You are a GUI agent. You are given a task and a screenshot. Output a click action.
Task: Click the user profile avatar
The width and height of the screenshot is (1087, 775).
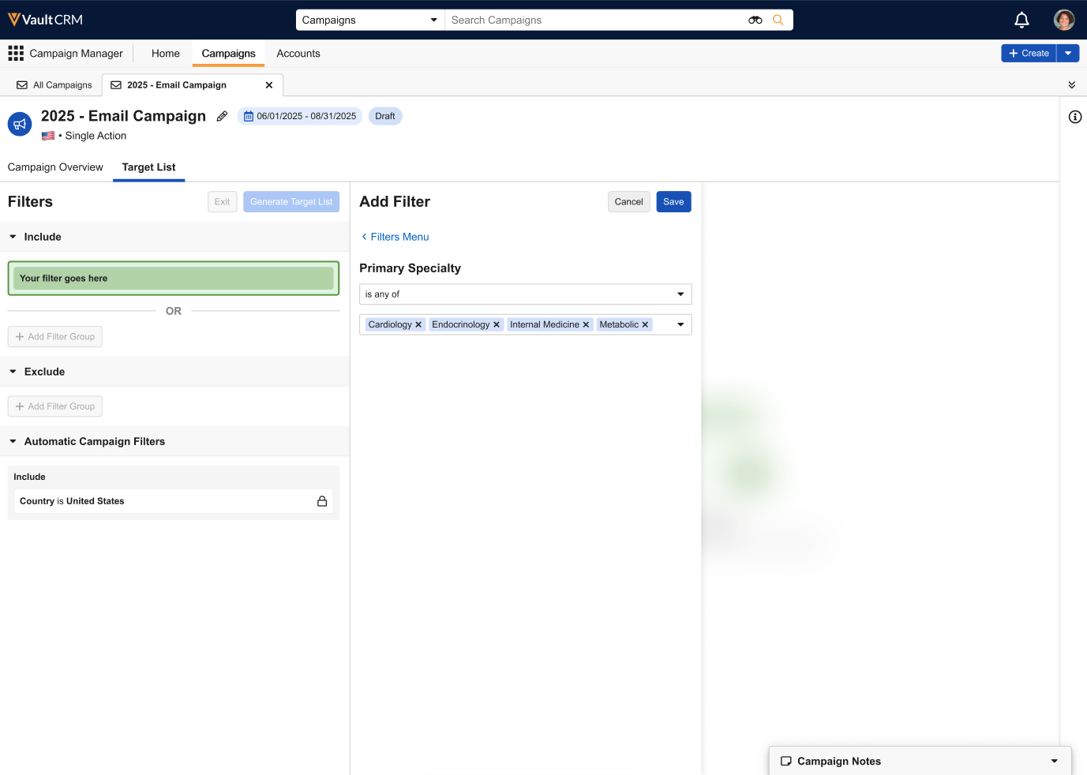coord(1063,20)
